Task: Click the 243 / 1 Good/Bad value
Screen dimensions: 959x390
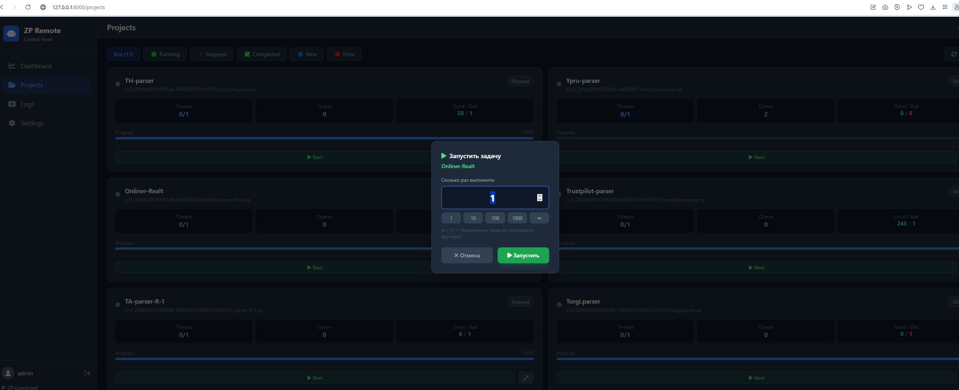Action: (x=906, y=223)
